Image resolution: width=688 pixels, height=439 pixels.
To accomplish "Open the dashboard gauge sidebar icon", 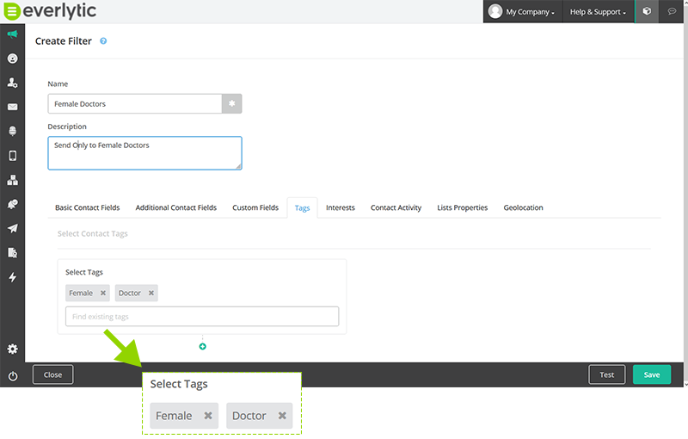I will click(12, 59).
